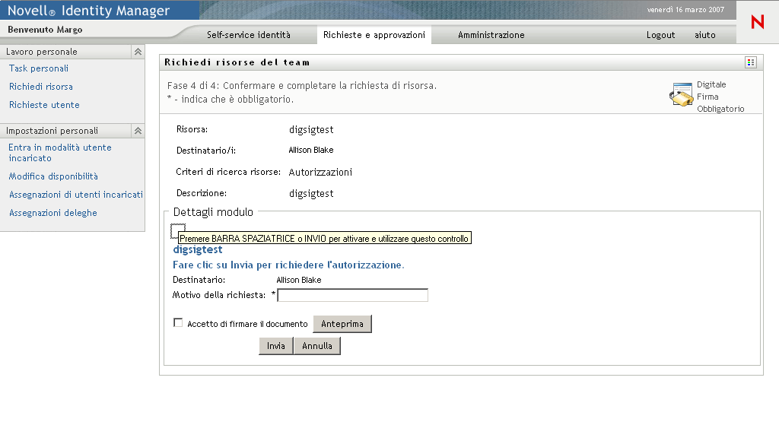The width and height of the screenshot is (779, 441).
Task: Select Richieste e approvazioni tab
Action: coord(374,35)
